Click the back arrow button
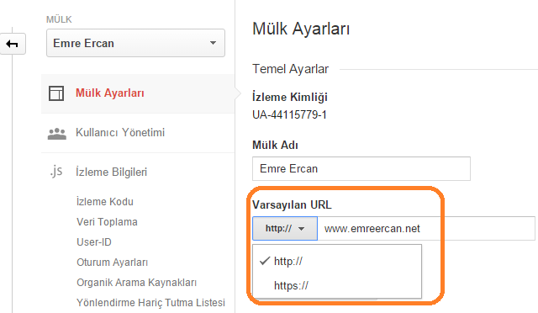Image resolution: width=538 pixels, height=313 pixels. [x=13, y=44]
